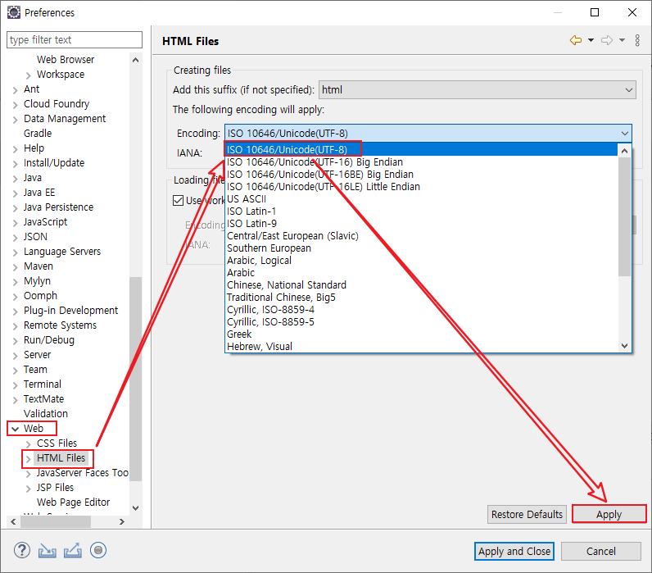This screenshot has width=652, height=573.
Task: Select TextMate preference page
Action: (x=43, y=399)
